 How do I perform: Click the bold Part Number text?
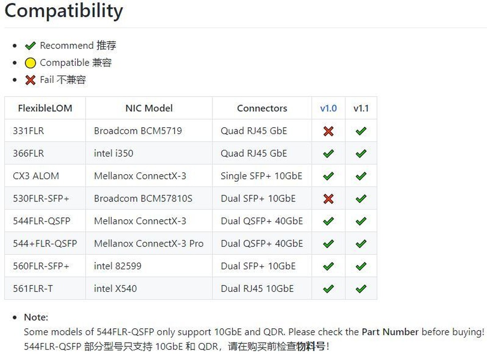pyautogui.click(x=390, y=332)
